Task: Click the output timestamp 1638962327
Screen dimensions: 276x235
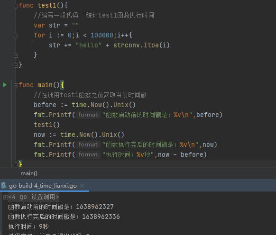Action: pos(95,207)
